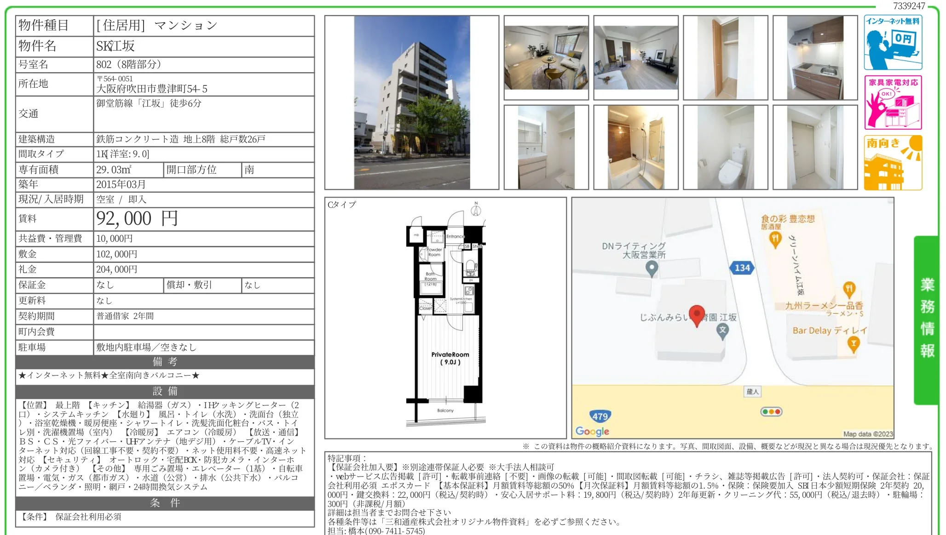Open the 業務情報 green side tab

point(927,319)
